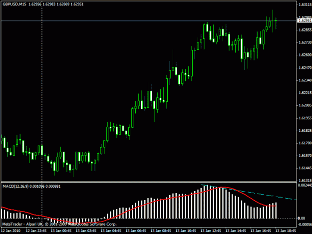Click the MACD scale zero level label 0.00
The image size is (312, 234).
click(x=301, y=219)
